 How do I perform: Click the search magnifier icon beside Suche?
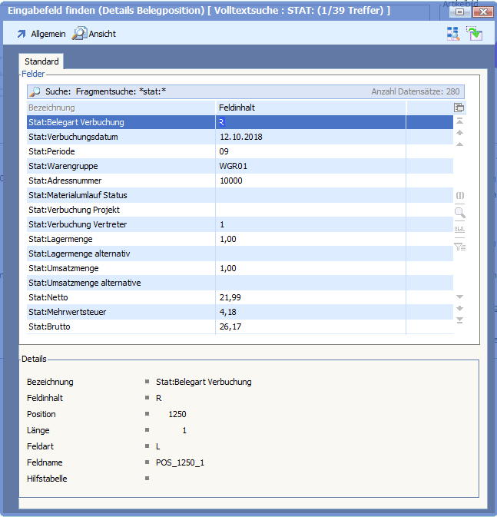[x=35, y=91]
